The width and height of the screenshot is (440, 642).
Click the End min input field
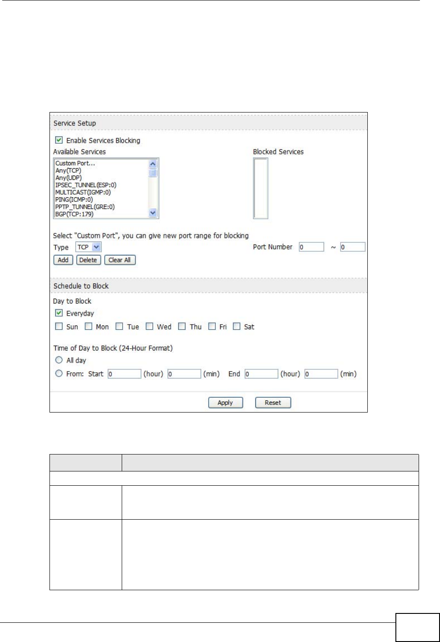coord(321,374)
